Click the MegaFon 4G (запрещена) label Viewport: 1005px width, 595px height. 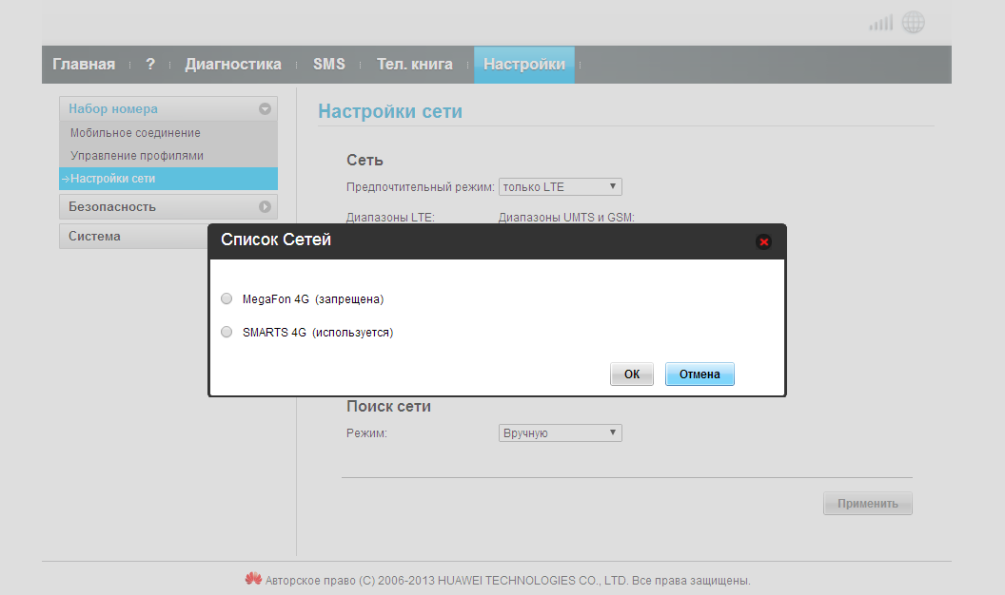pyautogui.click(x=313, y=298)
